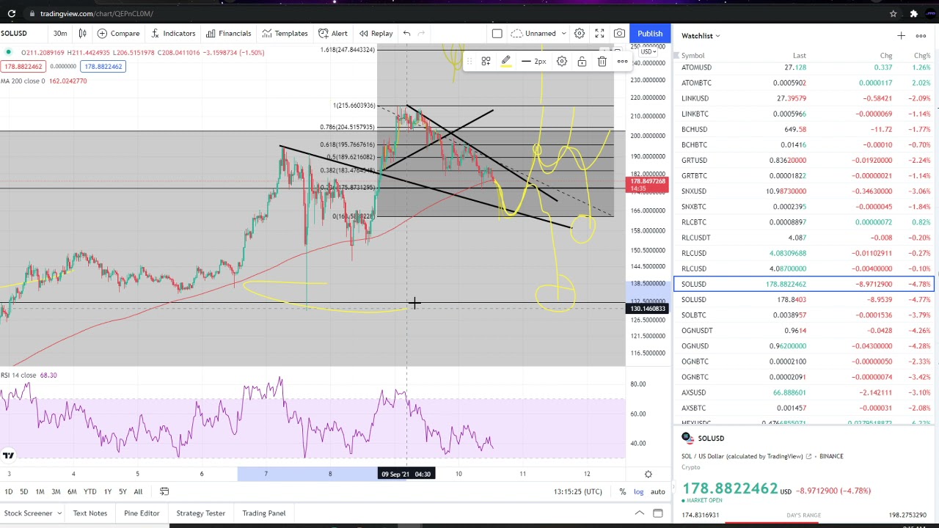939x528 pixels.
Task: Open the Watchlist name dropdown
Action: point(701,35)
